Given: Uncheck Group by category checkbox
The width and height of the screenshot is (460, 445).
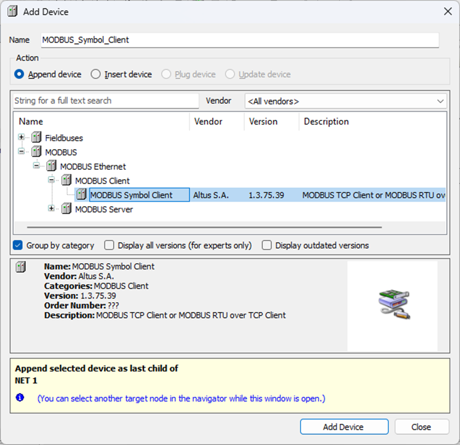Looking at the screenshot, I should 18,246.
